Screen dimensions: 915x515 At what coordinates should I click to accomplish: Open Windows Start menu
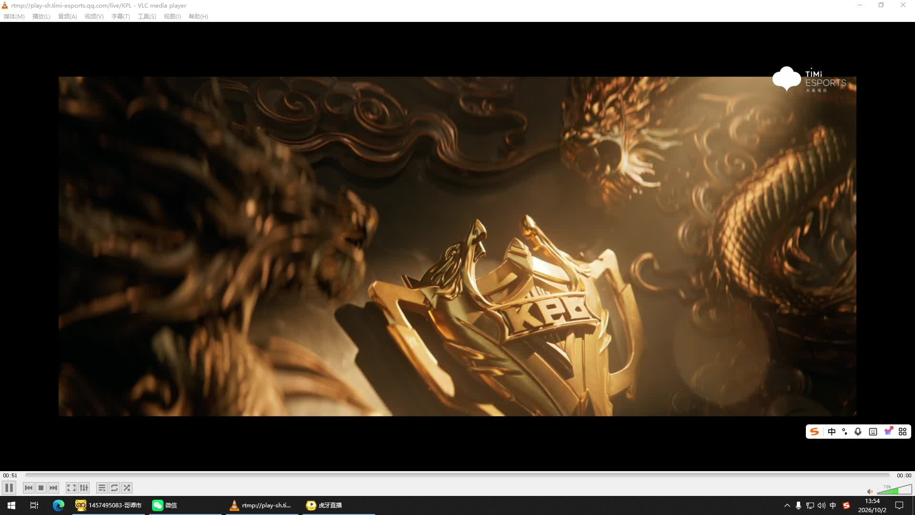(11, 505)
